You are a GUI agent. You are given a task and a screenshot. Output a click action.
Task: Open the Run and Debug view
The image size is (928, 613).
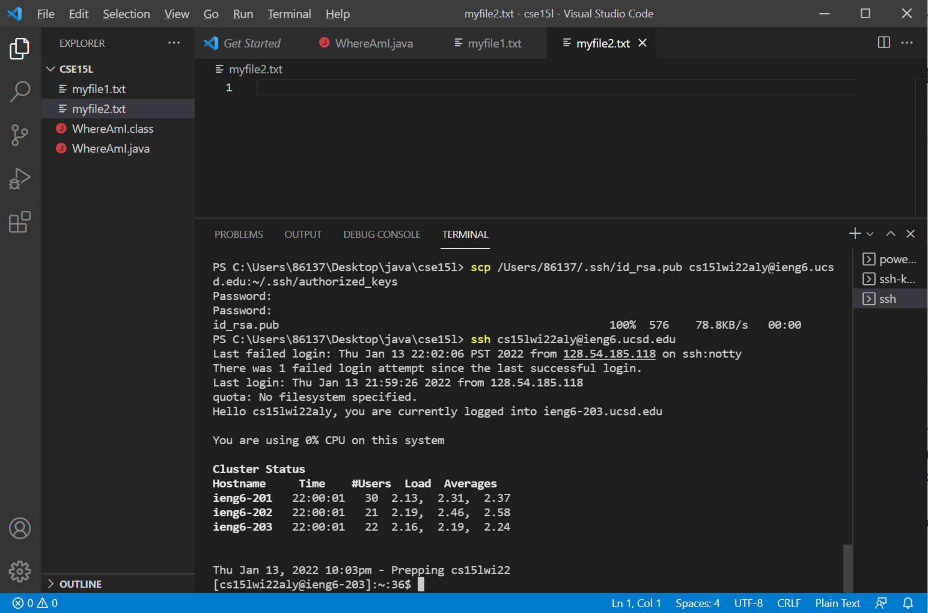pos(20,178)
